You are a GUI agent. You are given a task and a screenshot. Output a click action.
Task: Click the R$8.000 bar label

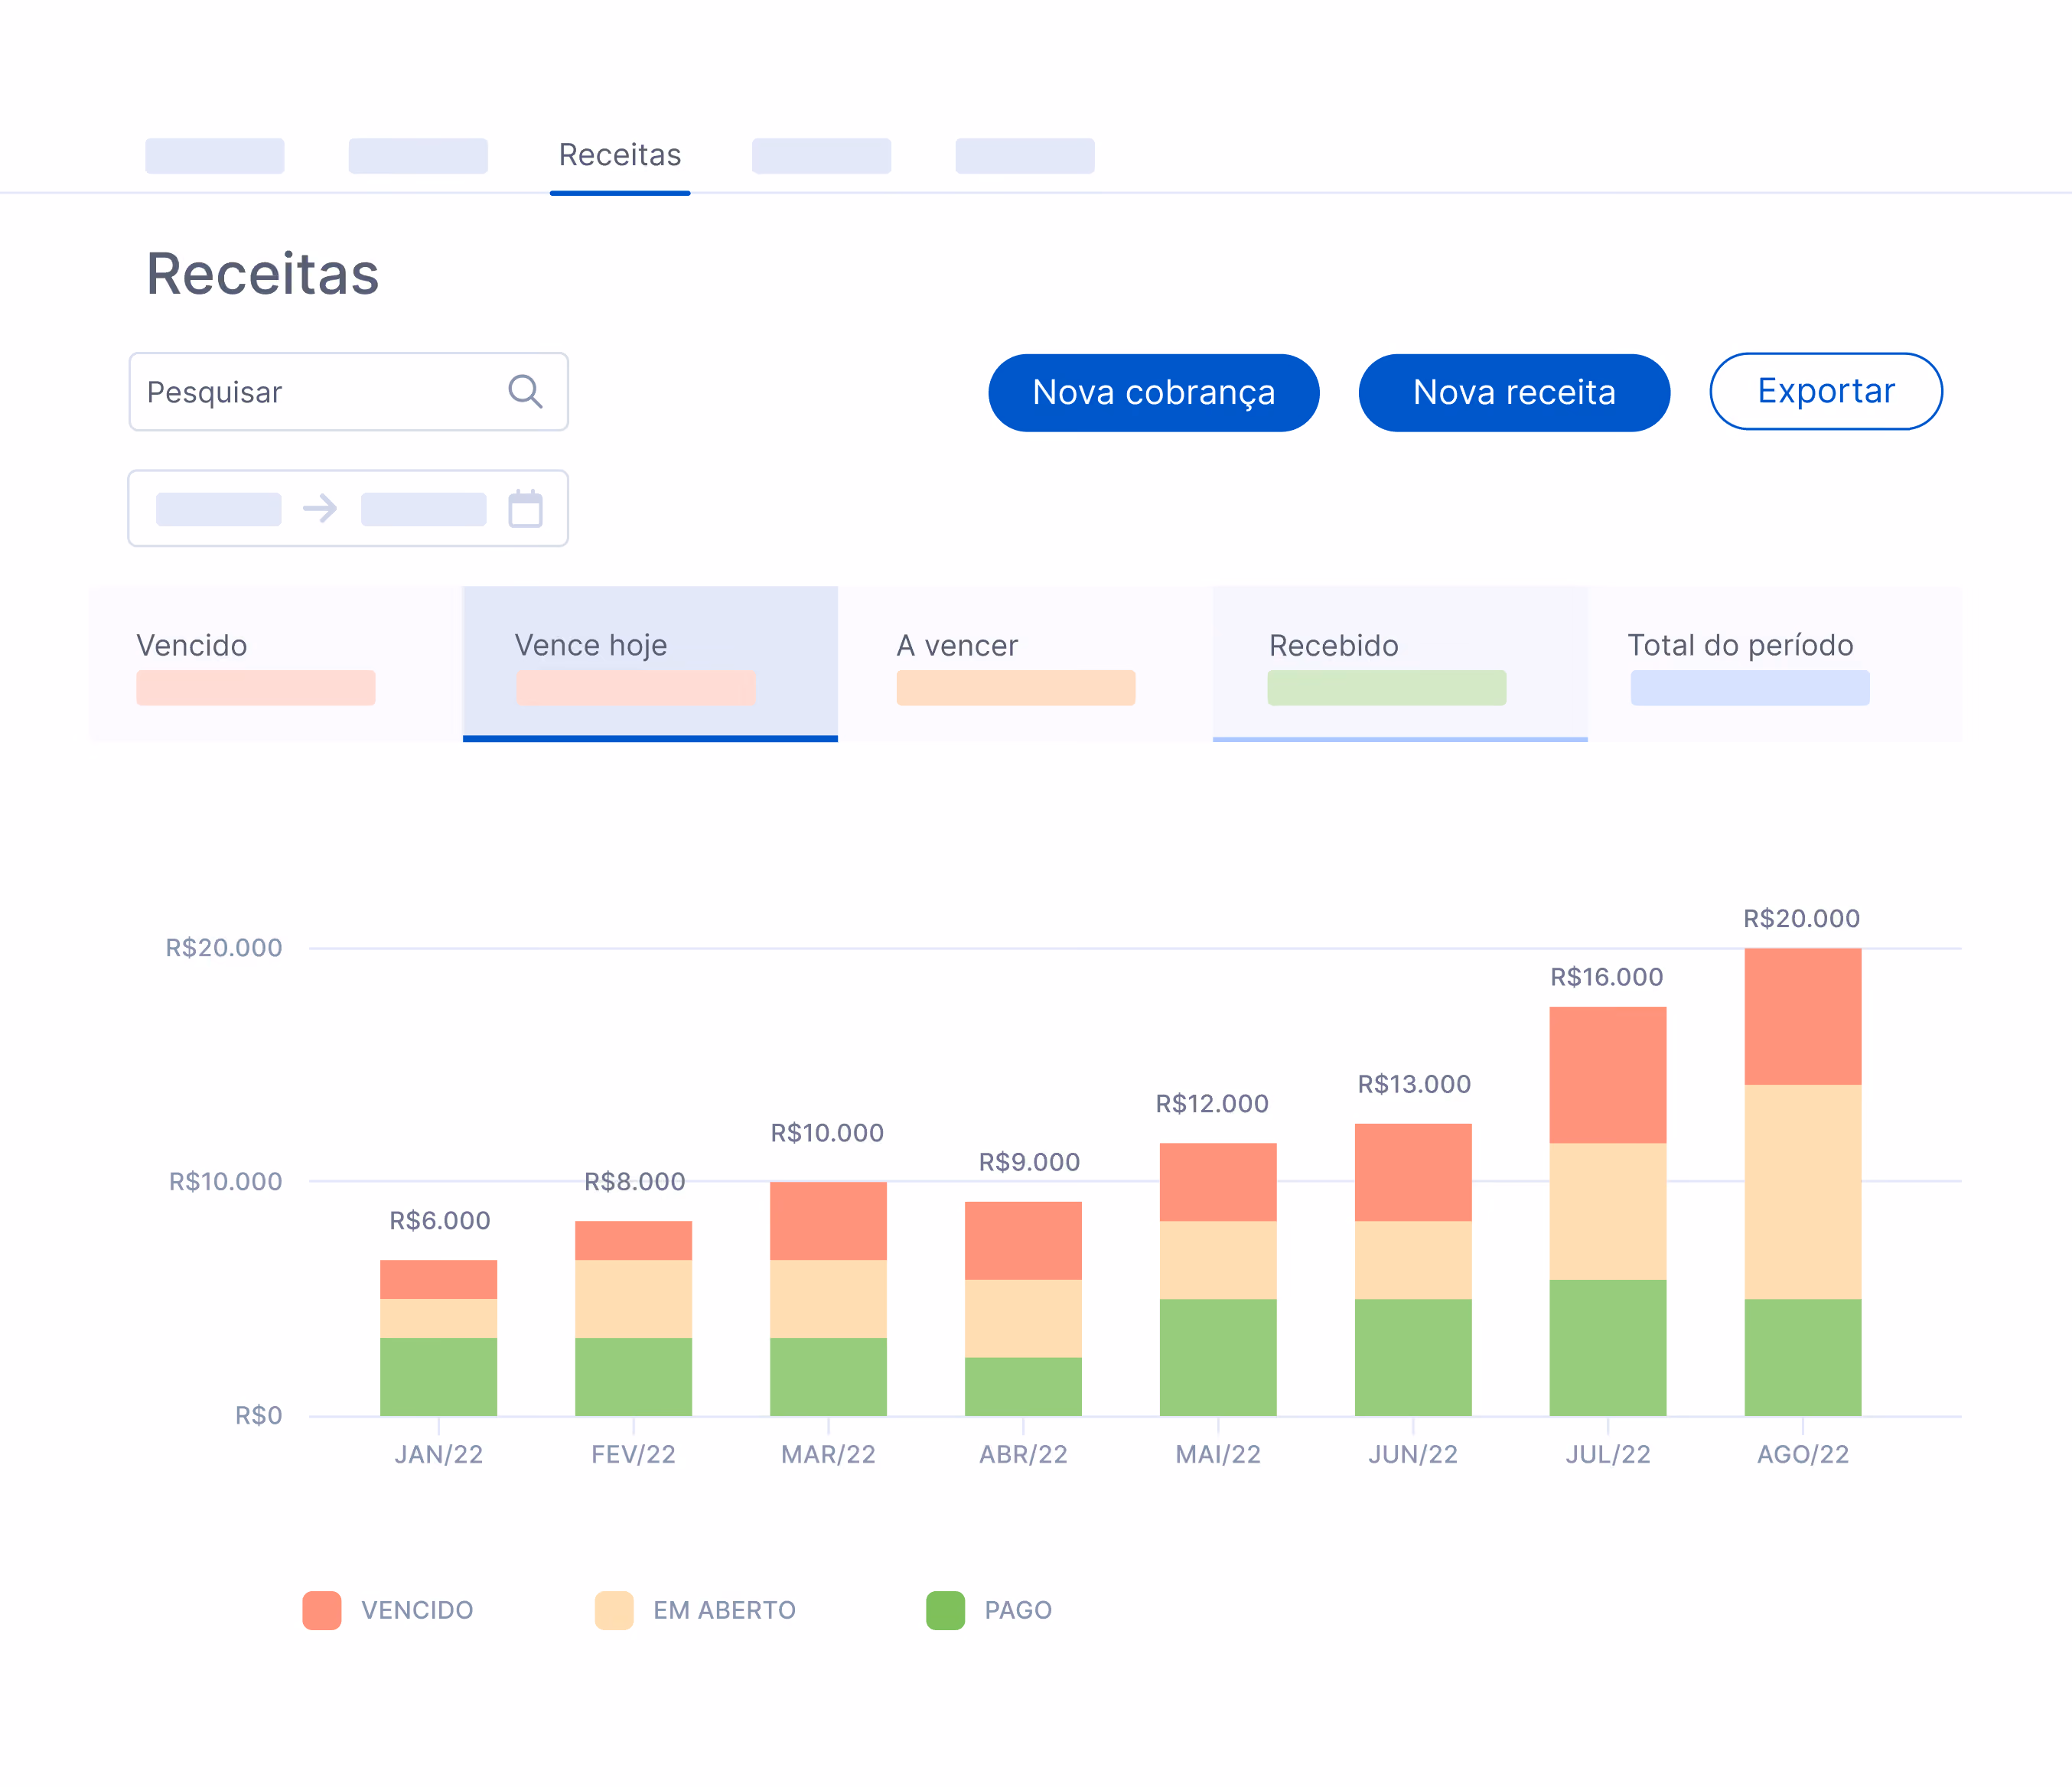[635, 1181]
